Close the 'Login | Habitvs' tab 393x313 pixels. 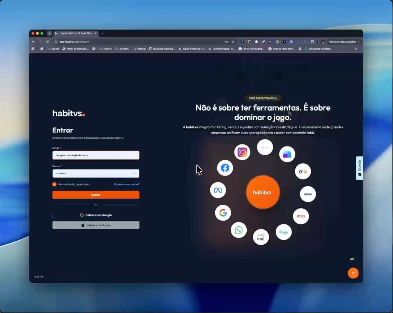pos(95,33)
